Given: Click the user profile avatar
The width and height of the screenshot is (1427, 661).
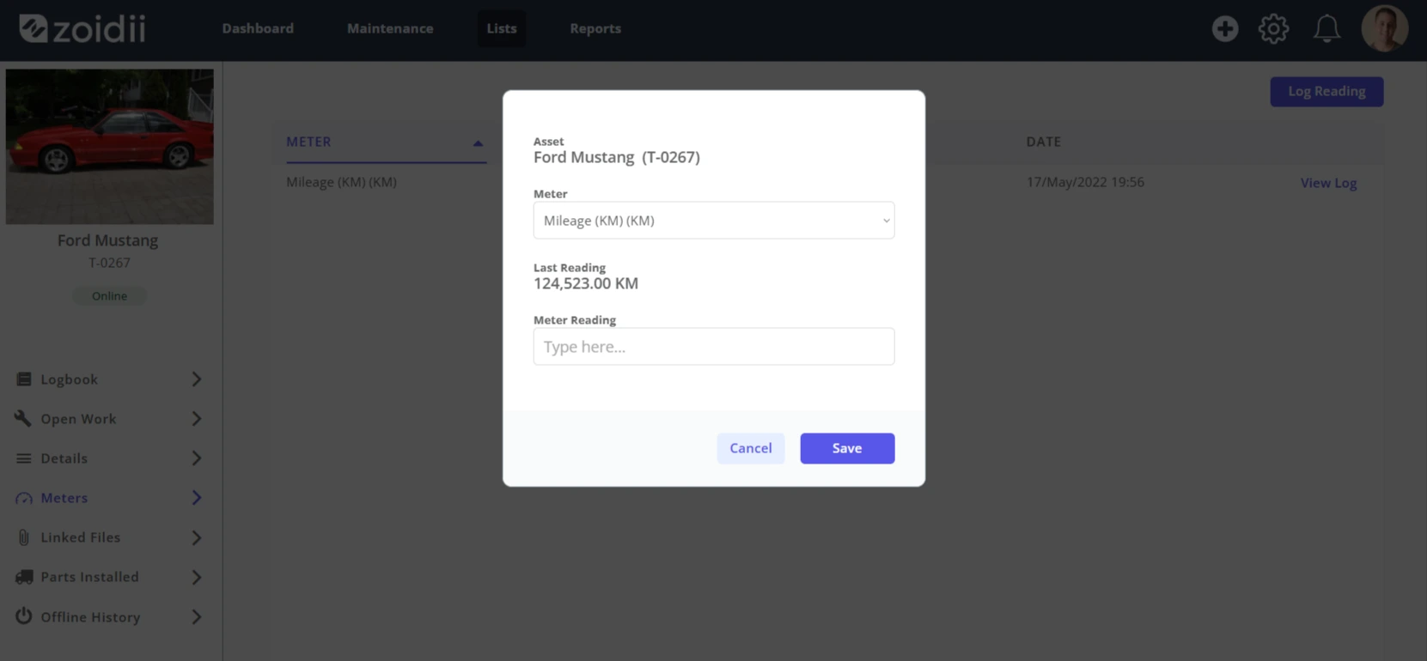Looking at the screenshot, I should (1384, 28).
